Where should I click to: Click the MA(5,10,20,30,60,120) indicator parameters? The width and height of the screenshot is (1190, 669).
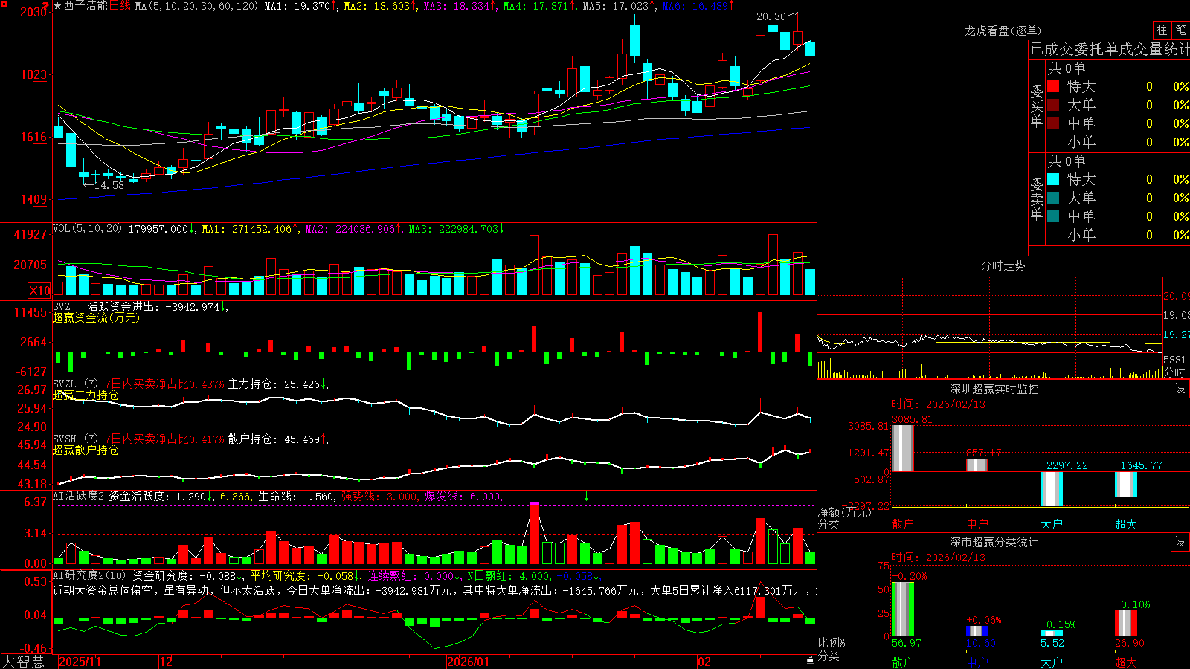click(196, 6)
